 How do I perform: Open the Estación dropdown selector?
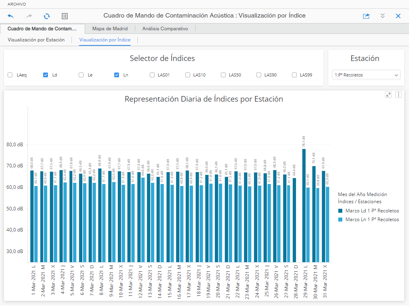tap(366, 75)
